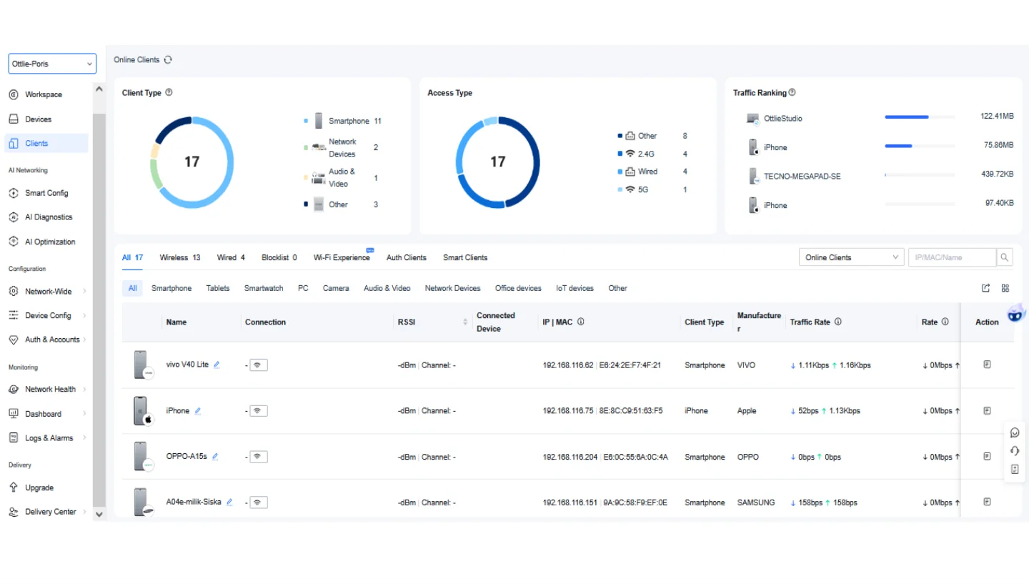Switch to the Wireless 13 tab
This screenshot has width=1029, height=579.
pos(180,257)
